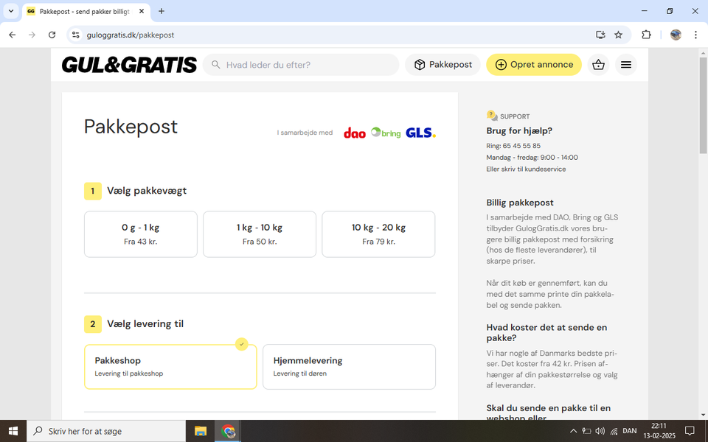
Task: Open a new browser tab
Action: (162, 11)
